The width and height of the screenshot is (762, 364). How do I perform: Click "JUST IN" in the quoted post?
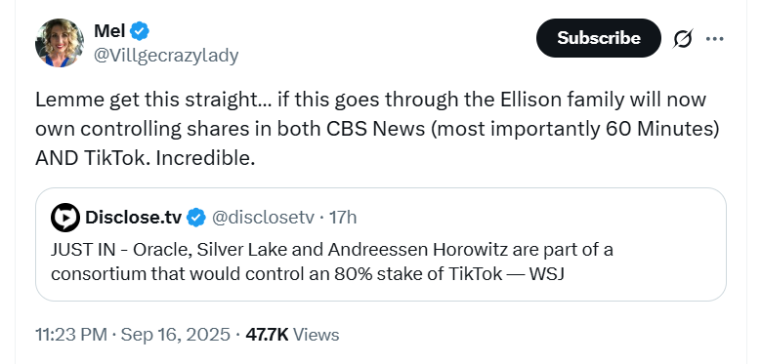[83, 250]
